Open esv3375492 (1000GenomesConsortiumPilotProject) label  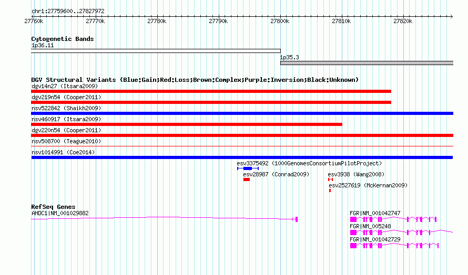pos(310,163)
